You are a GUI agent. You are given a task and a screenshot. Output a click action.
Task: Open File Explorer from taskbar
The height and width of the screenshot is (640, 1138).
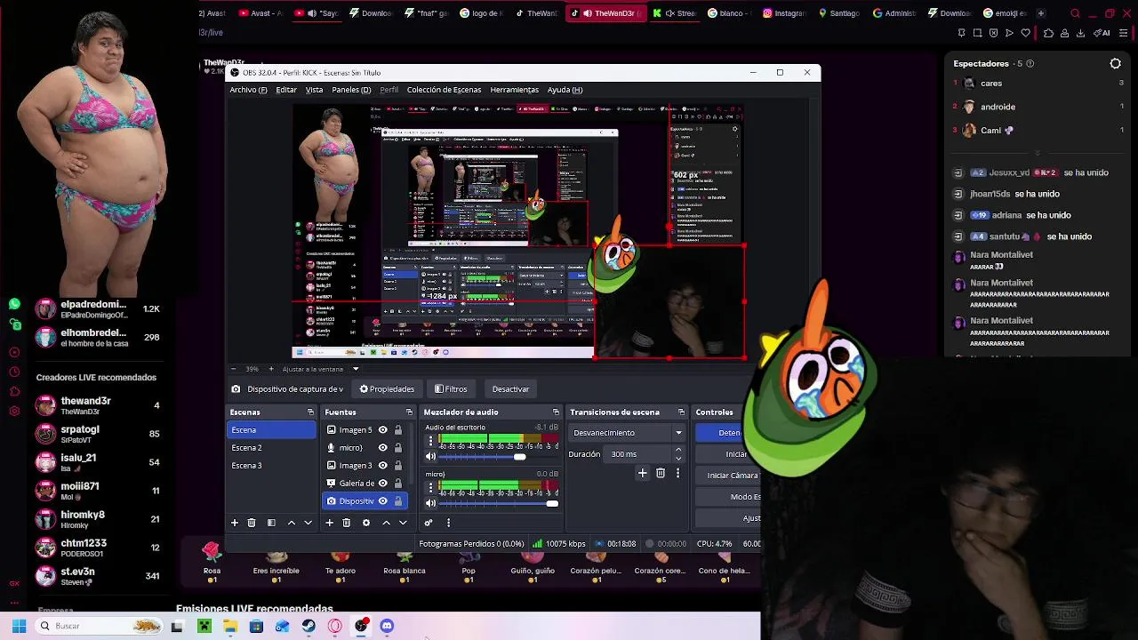coord(230,626)
